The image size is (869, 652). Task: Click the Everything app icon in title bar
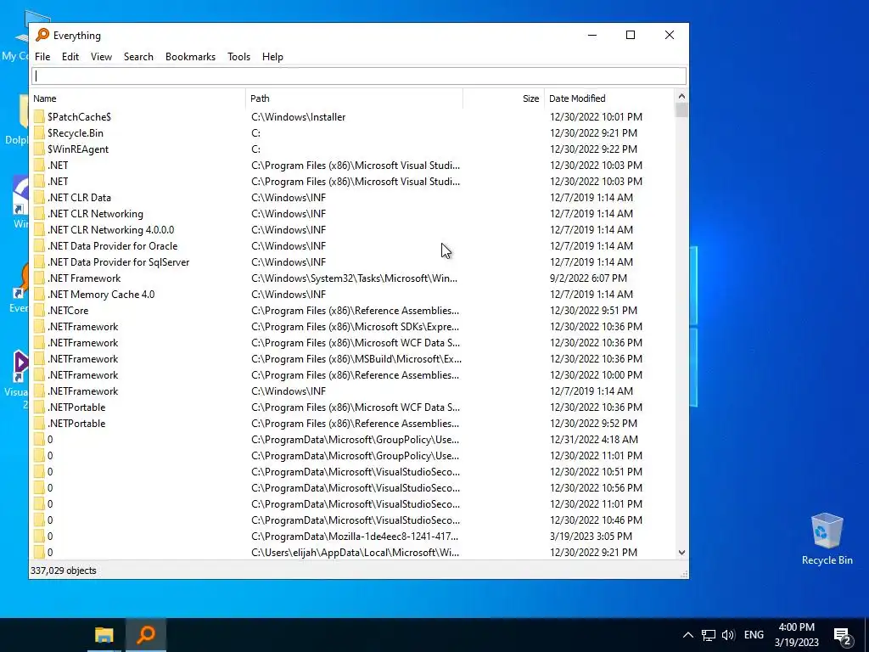42,35
